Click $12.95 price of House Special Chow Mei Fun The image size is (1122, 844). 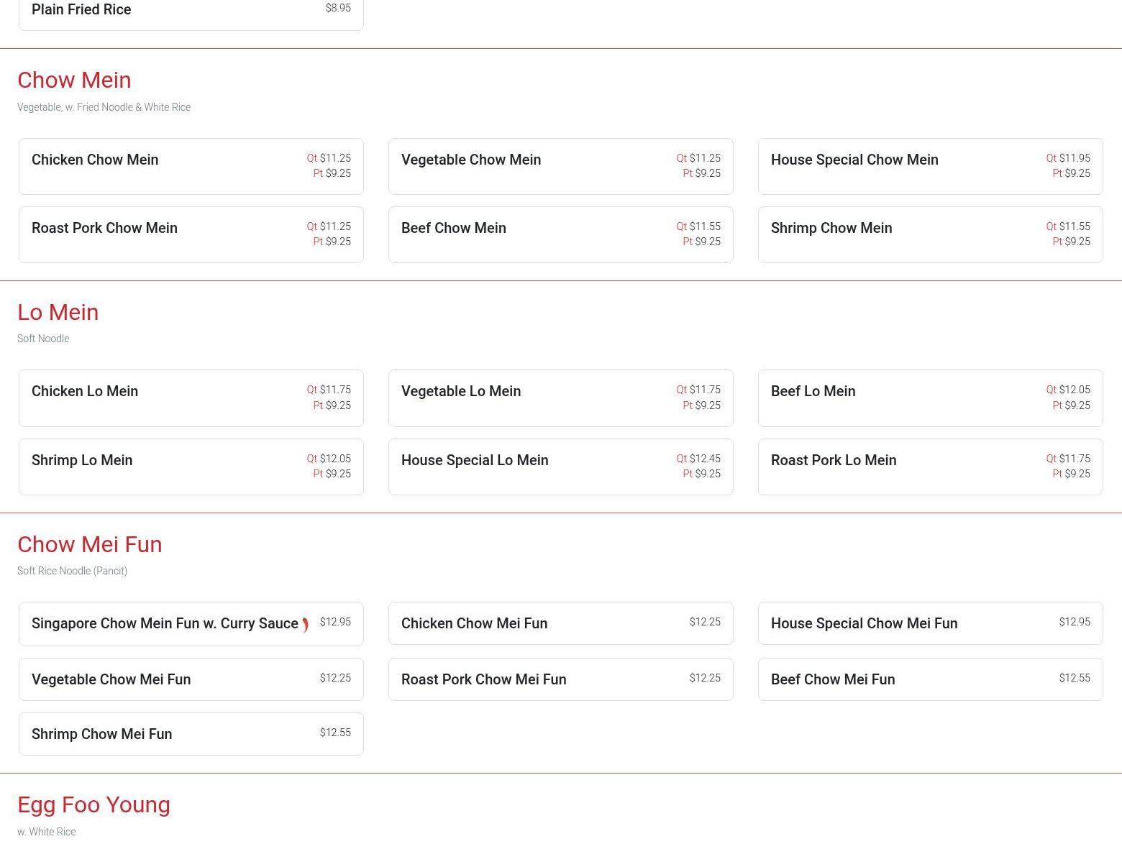click(x=1075, y=622)
